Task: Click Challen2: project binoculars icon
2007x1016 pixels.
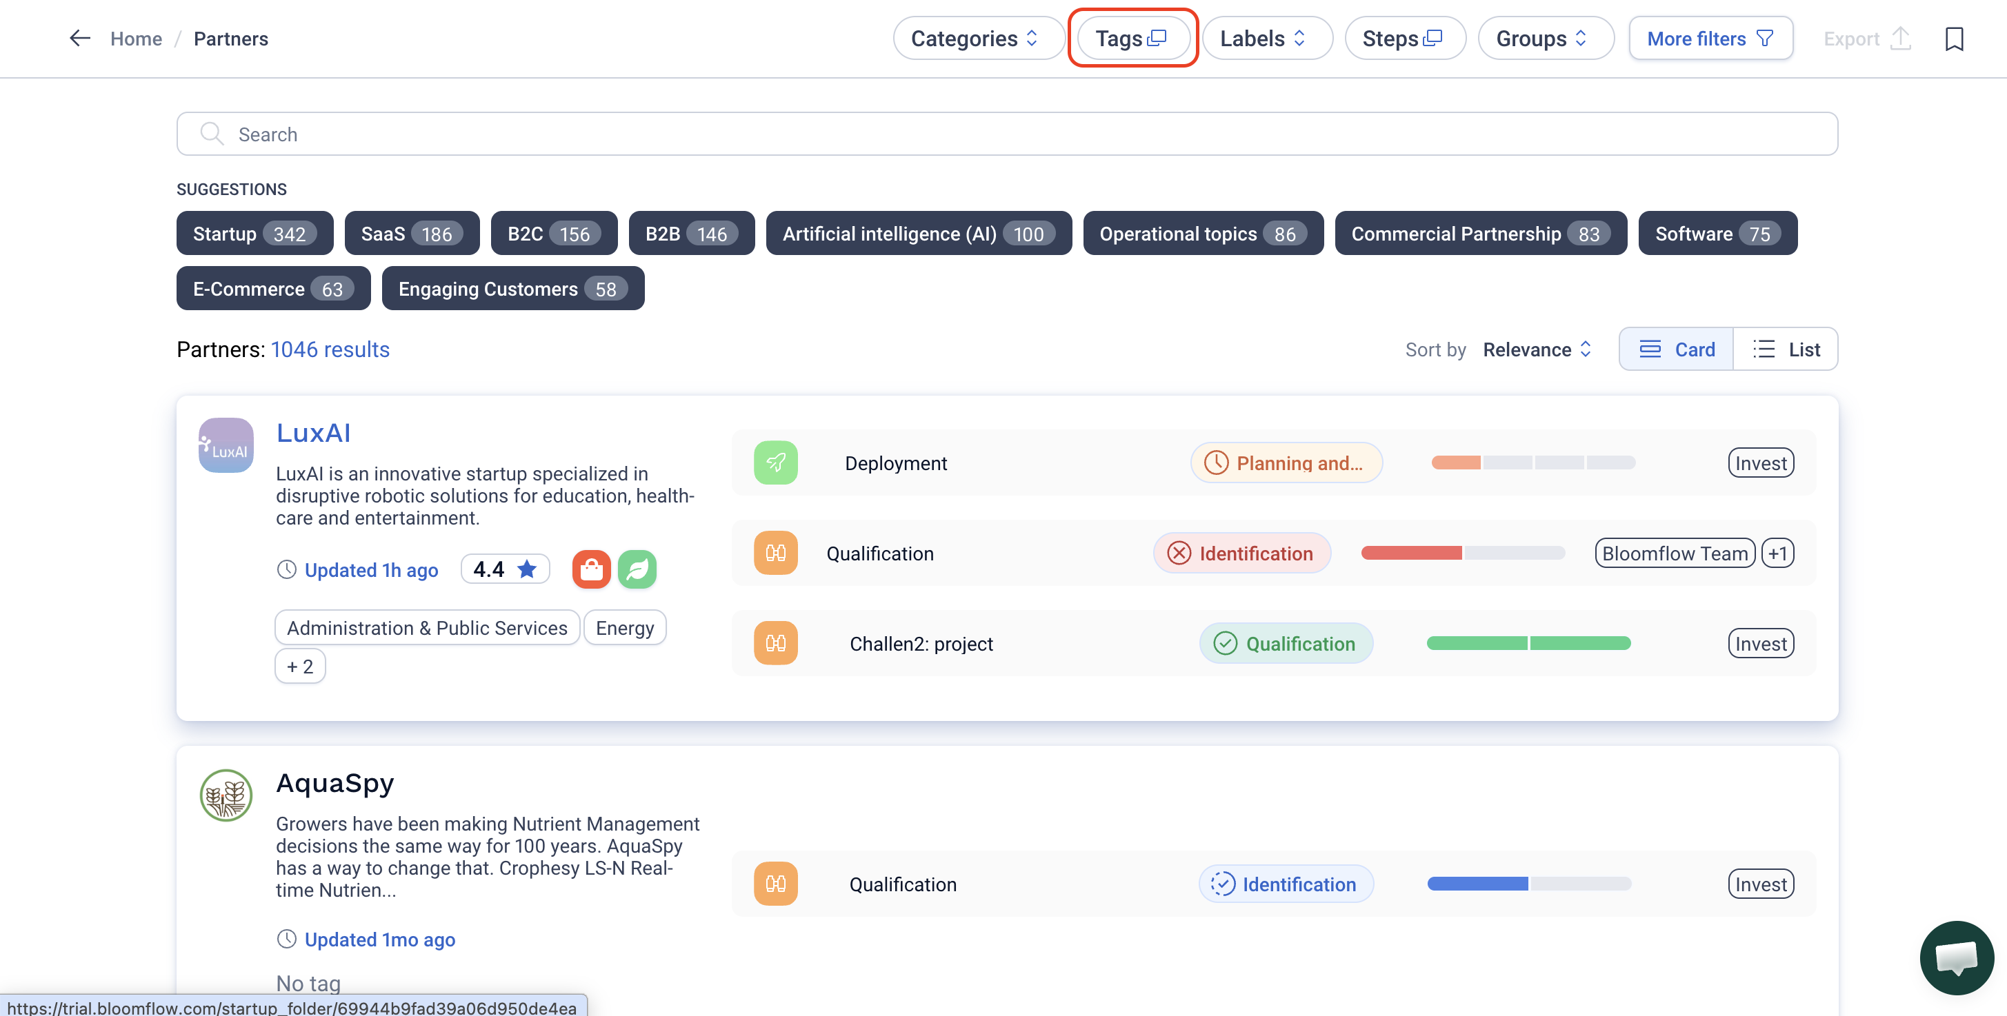Action: coord(775,643)
